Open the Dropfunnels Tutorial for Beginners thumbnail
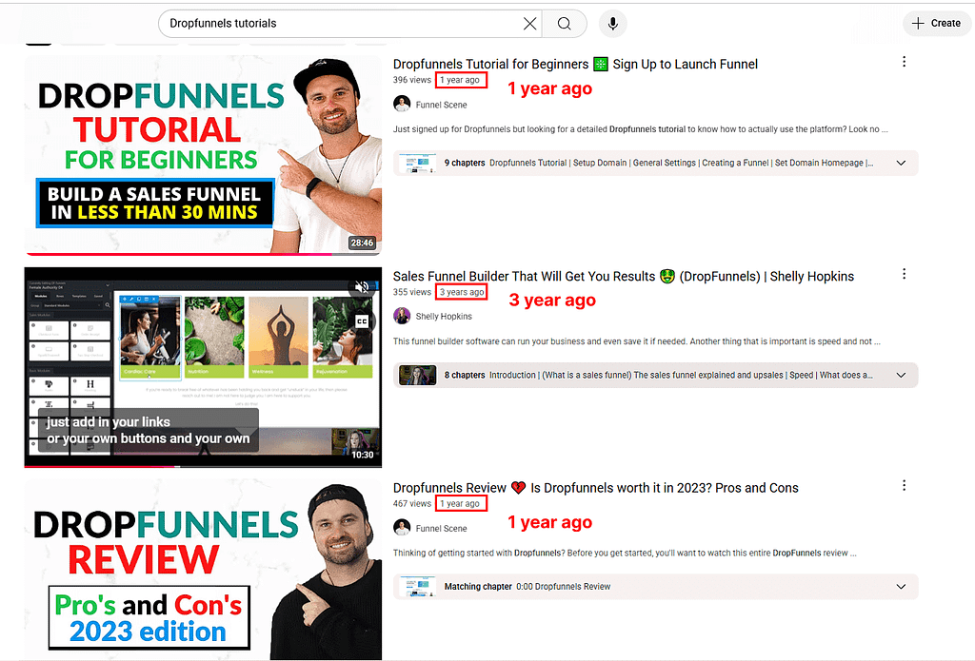This screenshot has width=975, height=661. coord(203,155)
